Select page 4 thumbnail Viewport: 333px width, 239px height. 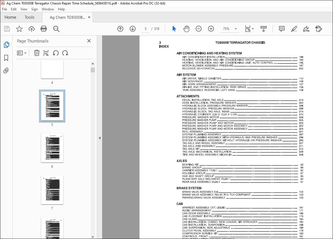[52, 70]
